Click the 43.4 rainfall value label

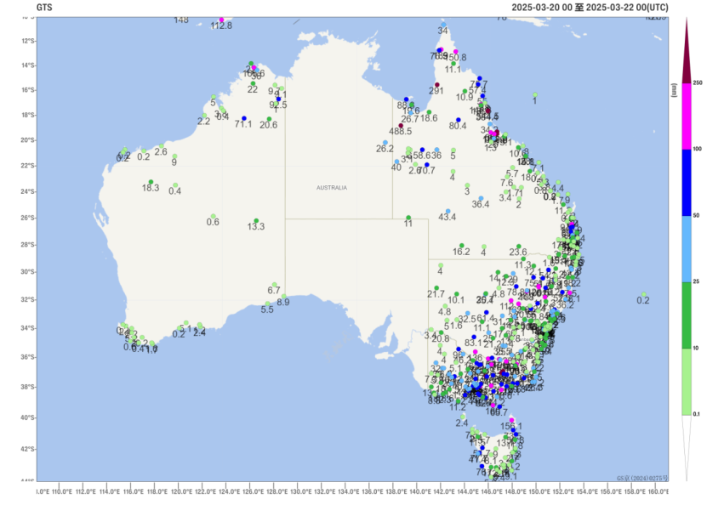447,217
